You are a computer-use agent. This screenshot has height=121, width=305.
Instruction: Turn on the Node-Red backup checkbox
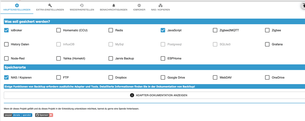tap(6, 58)
